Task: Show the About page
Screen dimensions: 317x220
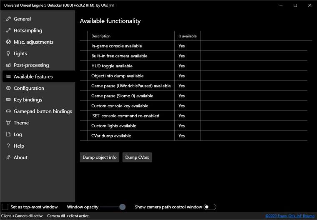Action: (39, 158)
